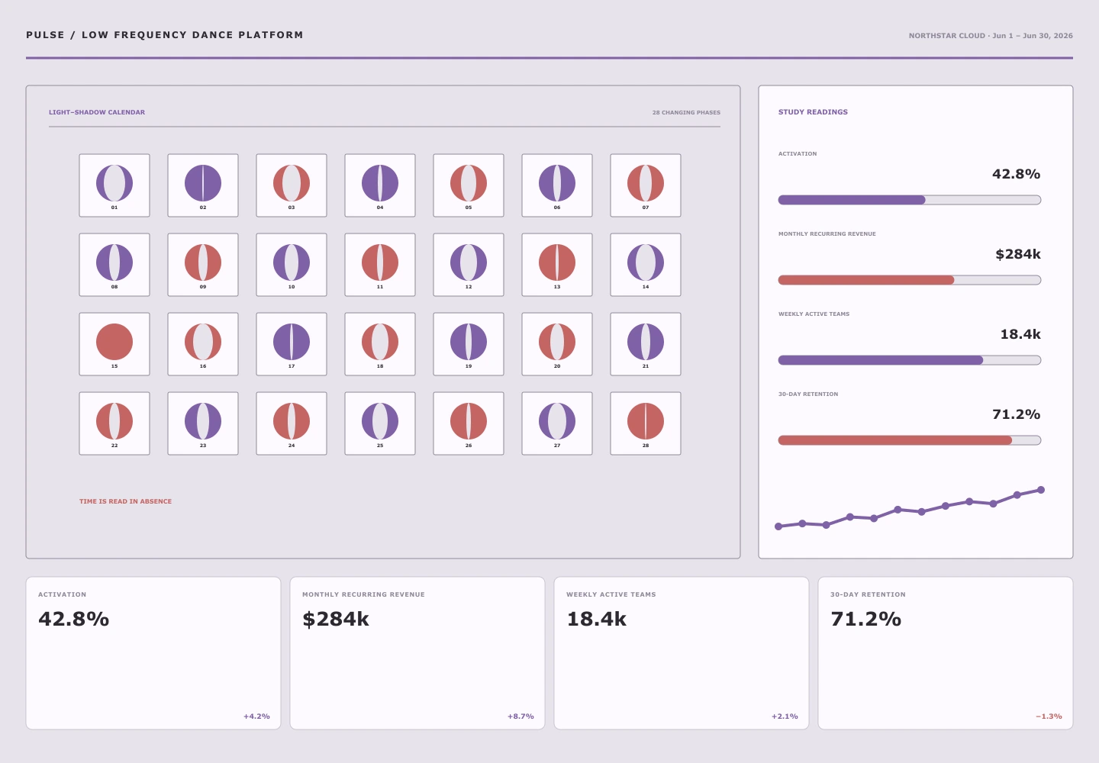Click the '42.8%' value in Study Readings
Image resolution: width=1099 pixels, height=763 pixels.
(x=1016, y=174)
